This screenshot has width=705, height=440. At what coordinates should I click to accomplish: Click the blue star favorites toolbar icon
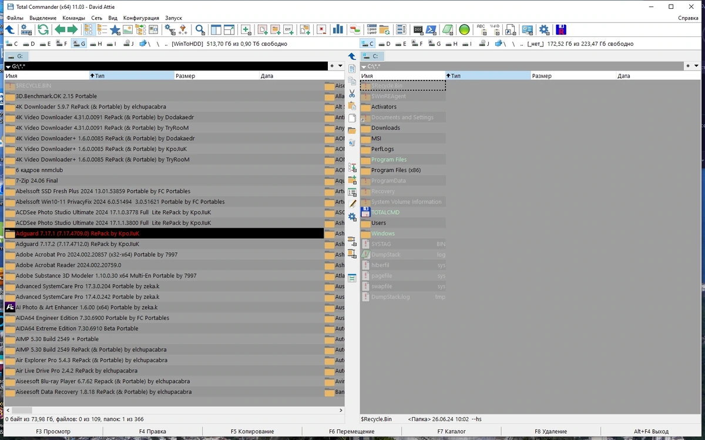pos(115,29)
